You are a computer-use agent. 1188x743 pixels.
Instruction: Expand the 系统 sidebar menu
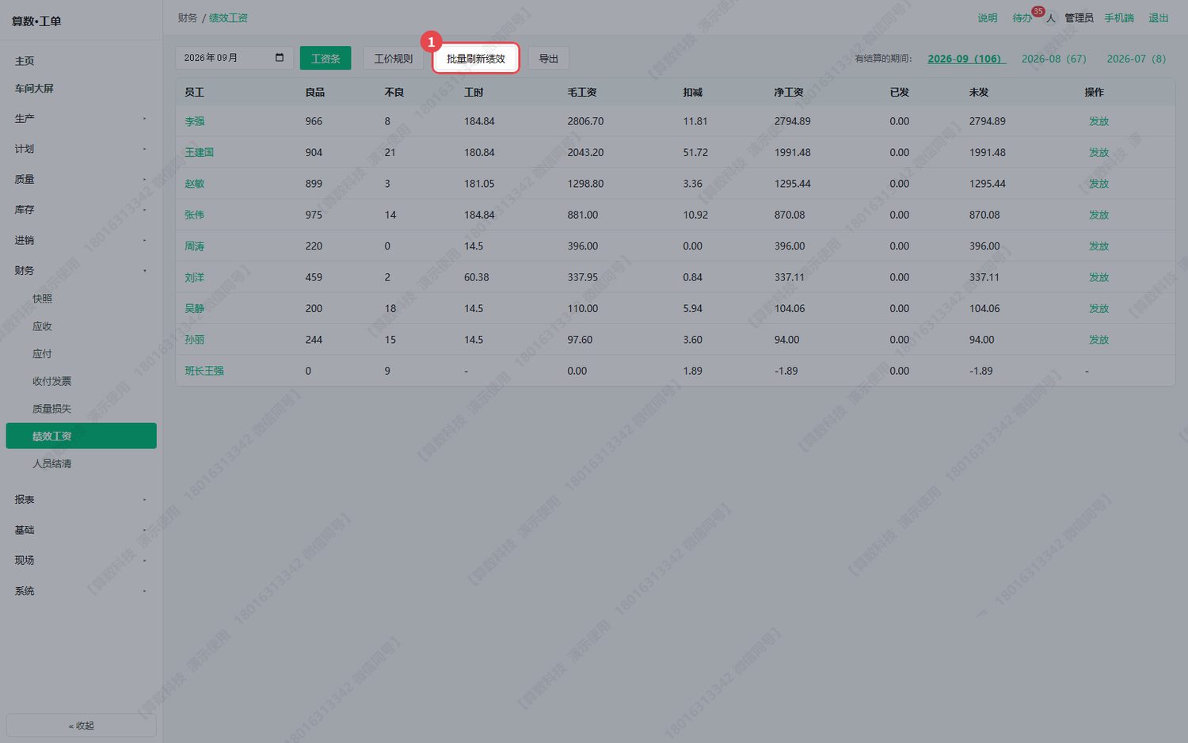coord(81,591)
